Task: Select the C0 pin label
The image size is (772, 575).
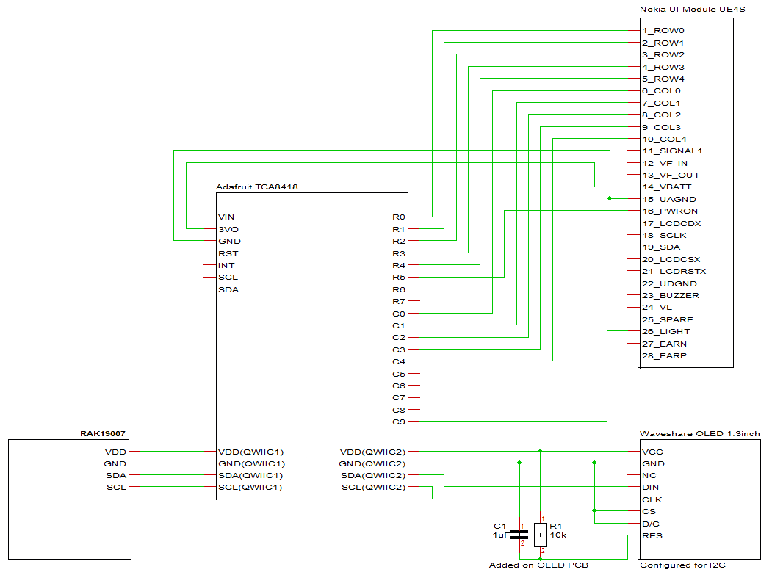Action: [399, 314]
